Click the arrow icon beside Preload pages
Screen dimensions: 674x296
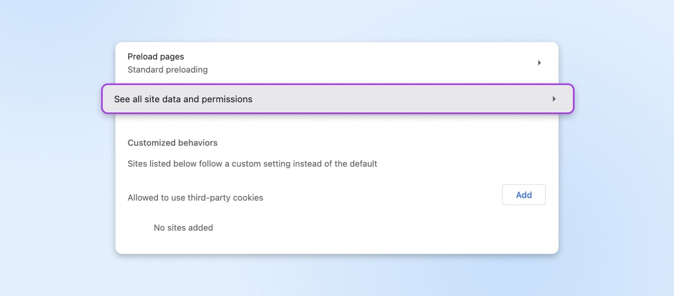[x=539, y=63]
